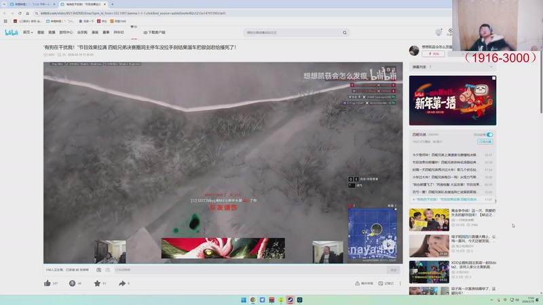Select playlist item '小年过大年!'
This screenshot has width=543, height=305.
pyautogui.click(x=452, y=177)
